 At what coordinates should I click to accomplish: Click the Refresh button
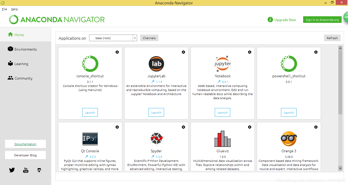pyautogui.click(x=332, y=38)
